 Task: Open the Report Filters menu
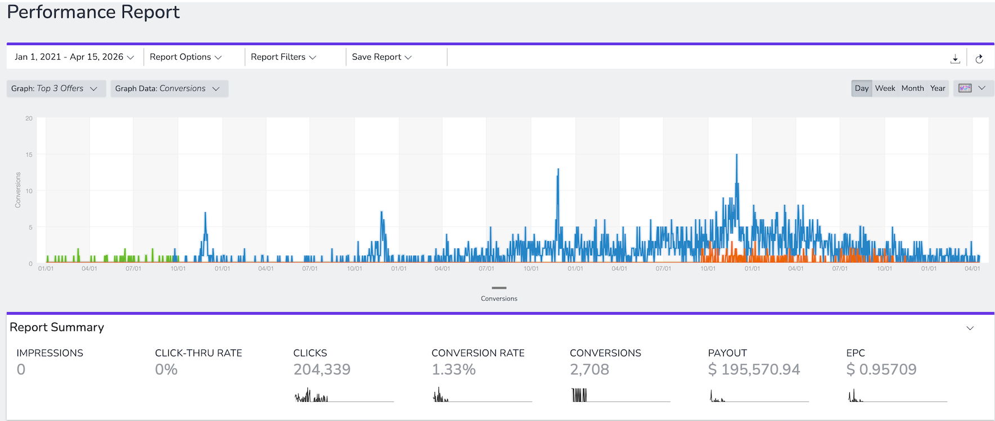(284, 57)
